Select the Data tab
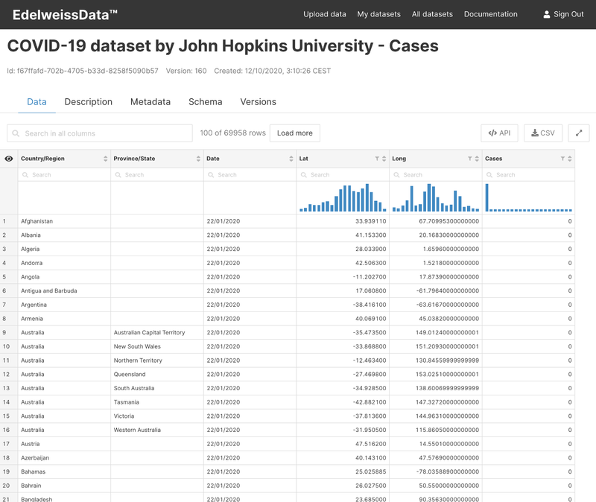Viewport: 596px width, 502px height. point(37,102)
